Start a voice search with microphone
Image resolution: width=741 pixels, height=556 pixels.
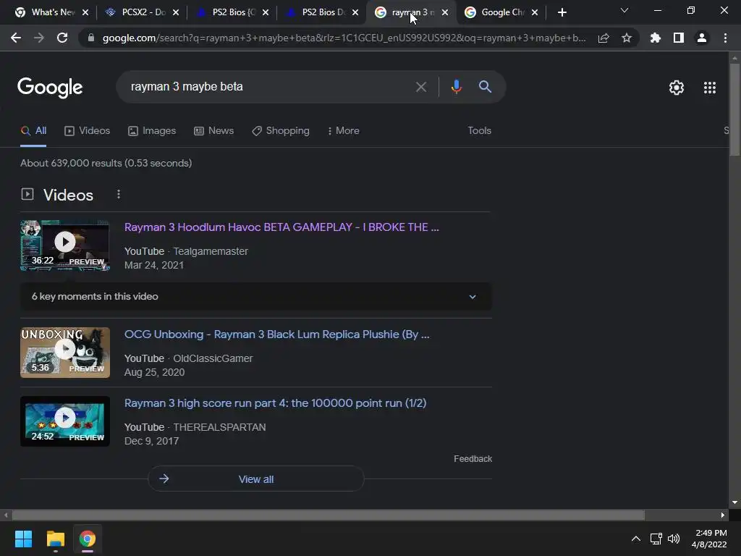pyautogui.click(x=456, y=87)
